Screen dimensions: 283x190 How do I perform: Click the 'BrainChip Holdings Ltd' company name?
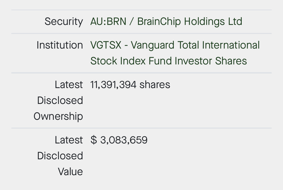click(x=190, y=22)
